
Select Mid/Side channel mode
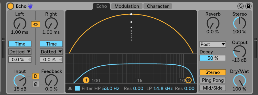(x=213, y=88)
